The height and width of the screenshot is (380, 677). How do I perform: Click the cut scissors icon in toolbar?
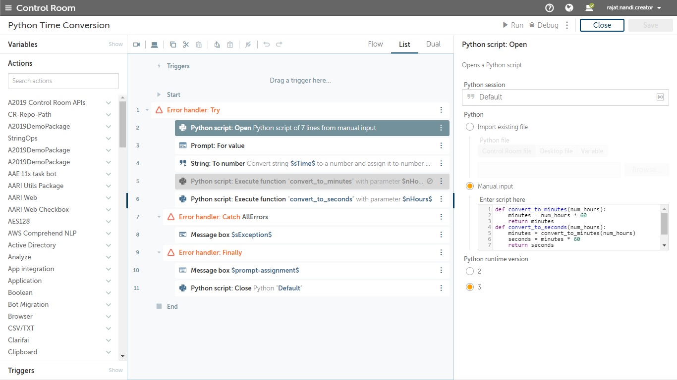[186, 45]
